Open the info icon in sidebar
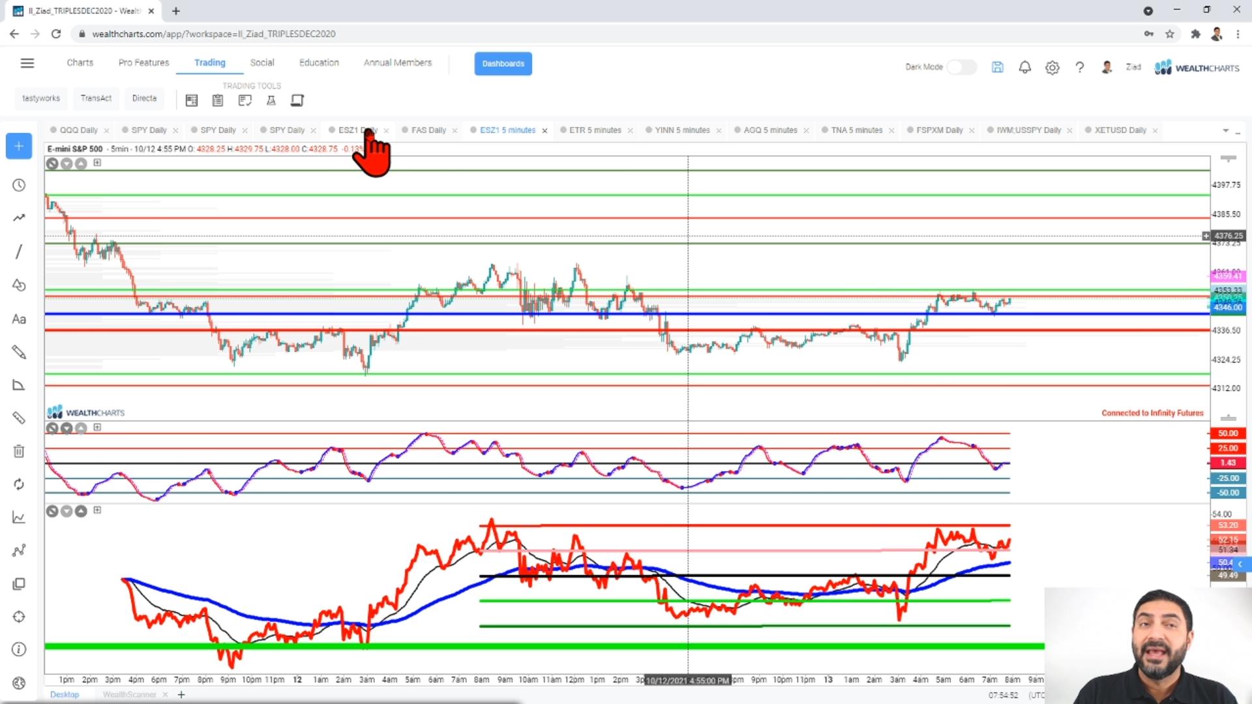The width and height of the screenshot is (1252, 704). pos(19,650)
